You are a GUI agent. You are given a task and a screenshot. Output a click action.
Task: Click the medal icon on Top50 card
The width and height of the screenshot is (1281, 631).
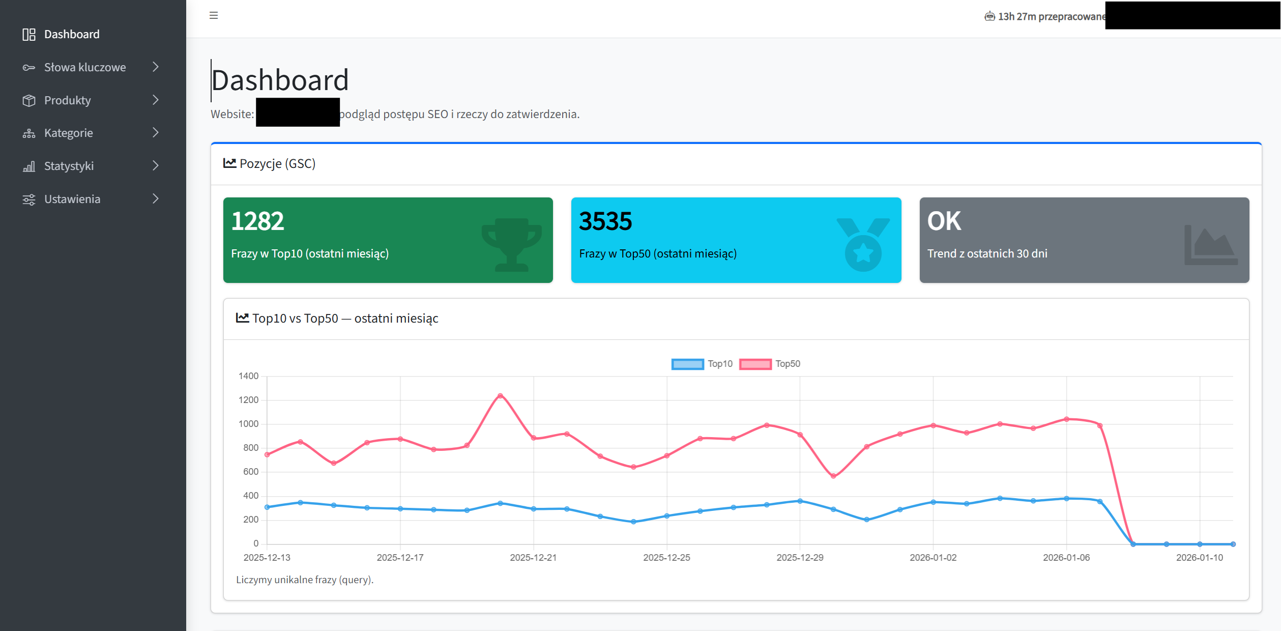[863, 244]
